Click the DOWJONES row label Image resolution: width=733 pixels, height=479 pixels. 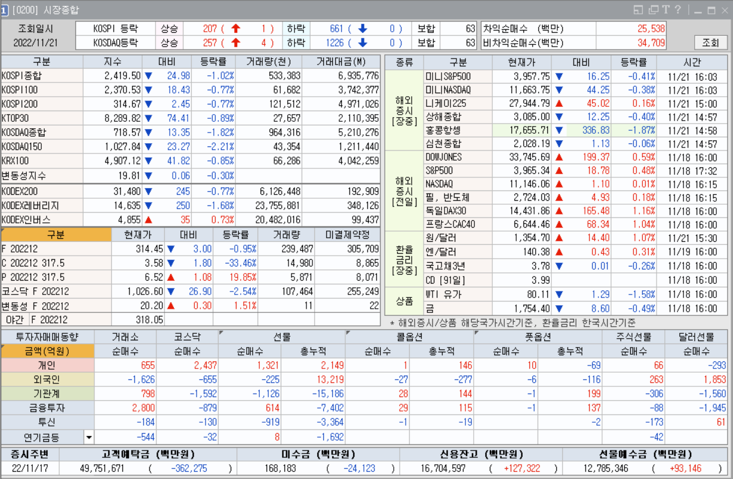(457, 157)
